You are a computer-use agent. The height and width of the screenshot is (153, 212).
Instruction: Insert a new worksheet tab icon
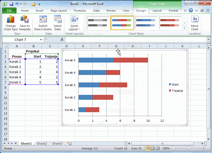[x=70, y=143]
